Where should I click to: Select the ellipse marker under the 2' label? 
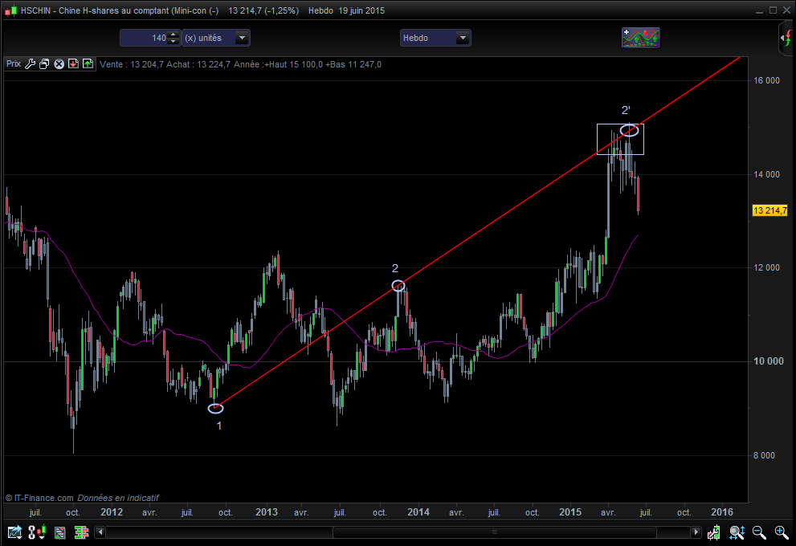pyautogui.click(x=630, y=130)
